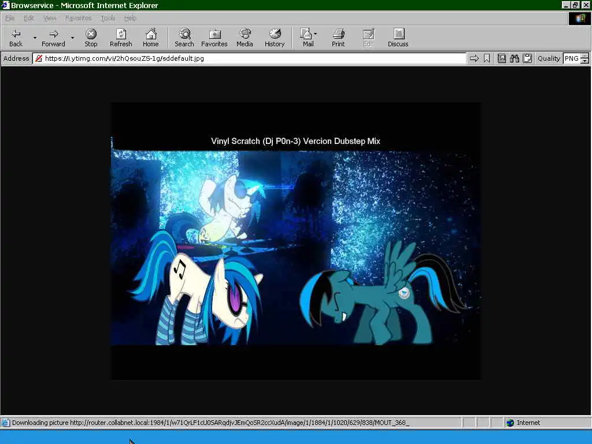Click the bookmark ribbon icon
Screen dimensions: 592x444
click(487, 58)
